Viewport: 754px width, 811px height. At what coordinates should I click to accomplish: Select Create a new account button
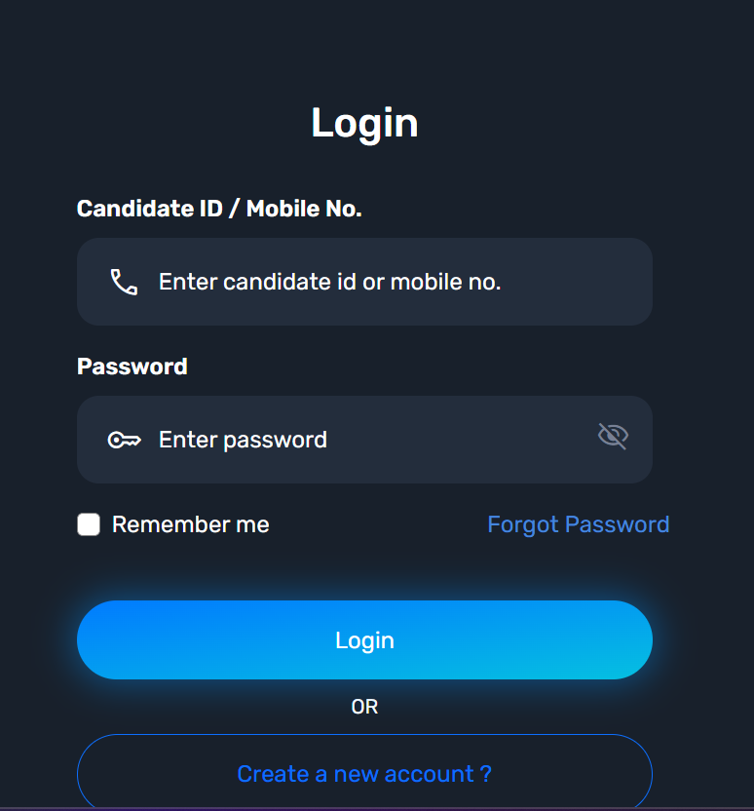pos(364,773)
